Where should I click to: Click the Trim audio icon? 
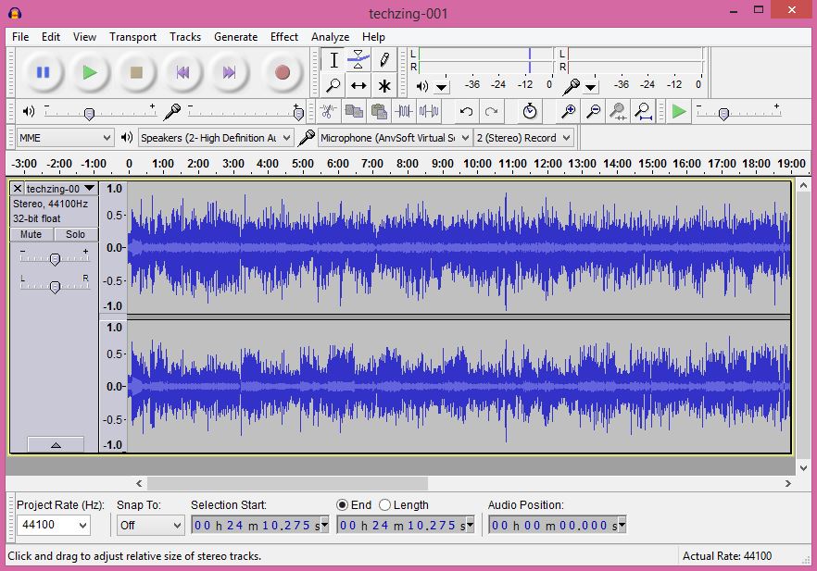coord(404,111)
